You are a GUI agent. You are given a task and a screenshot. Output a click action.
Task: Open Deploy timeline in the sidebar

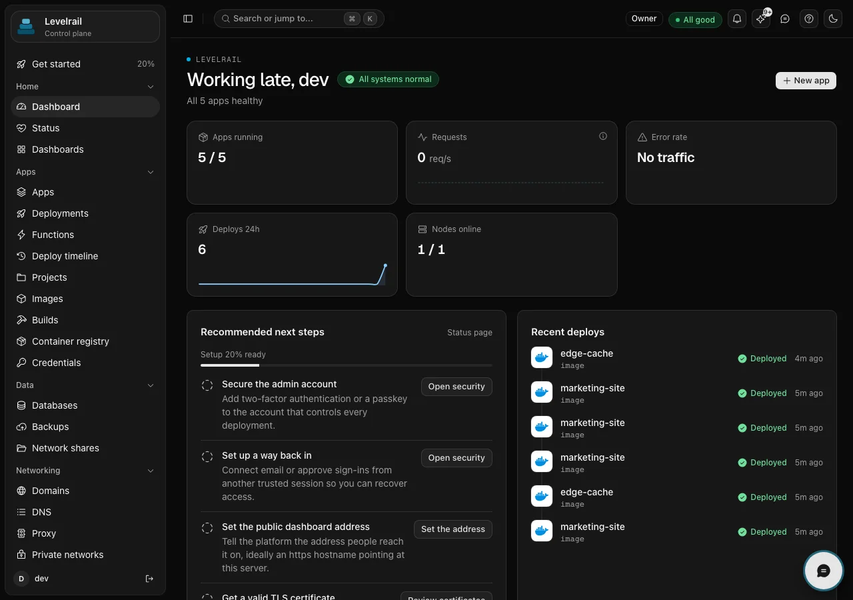click(x=85, y=256)
